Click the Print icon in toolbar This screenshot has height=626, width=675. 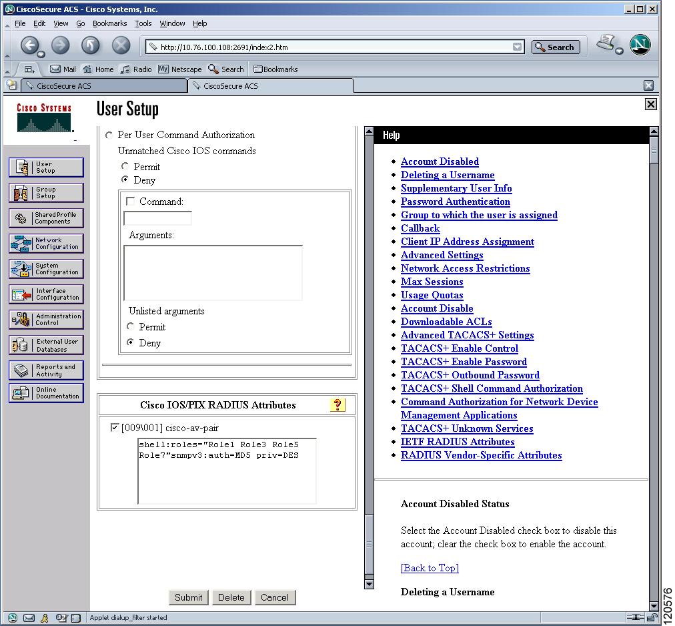pyautogui.click(x=606, y=43)
